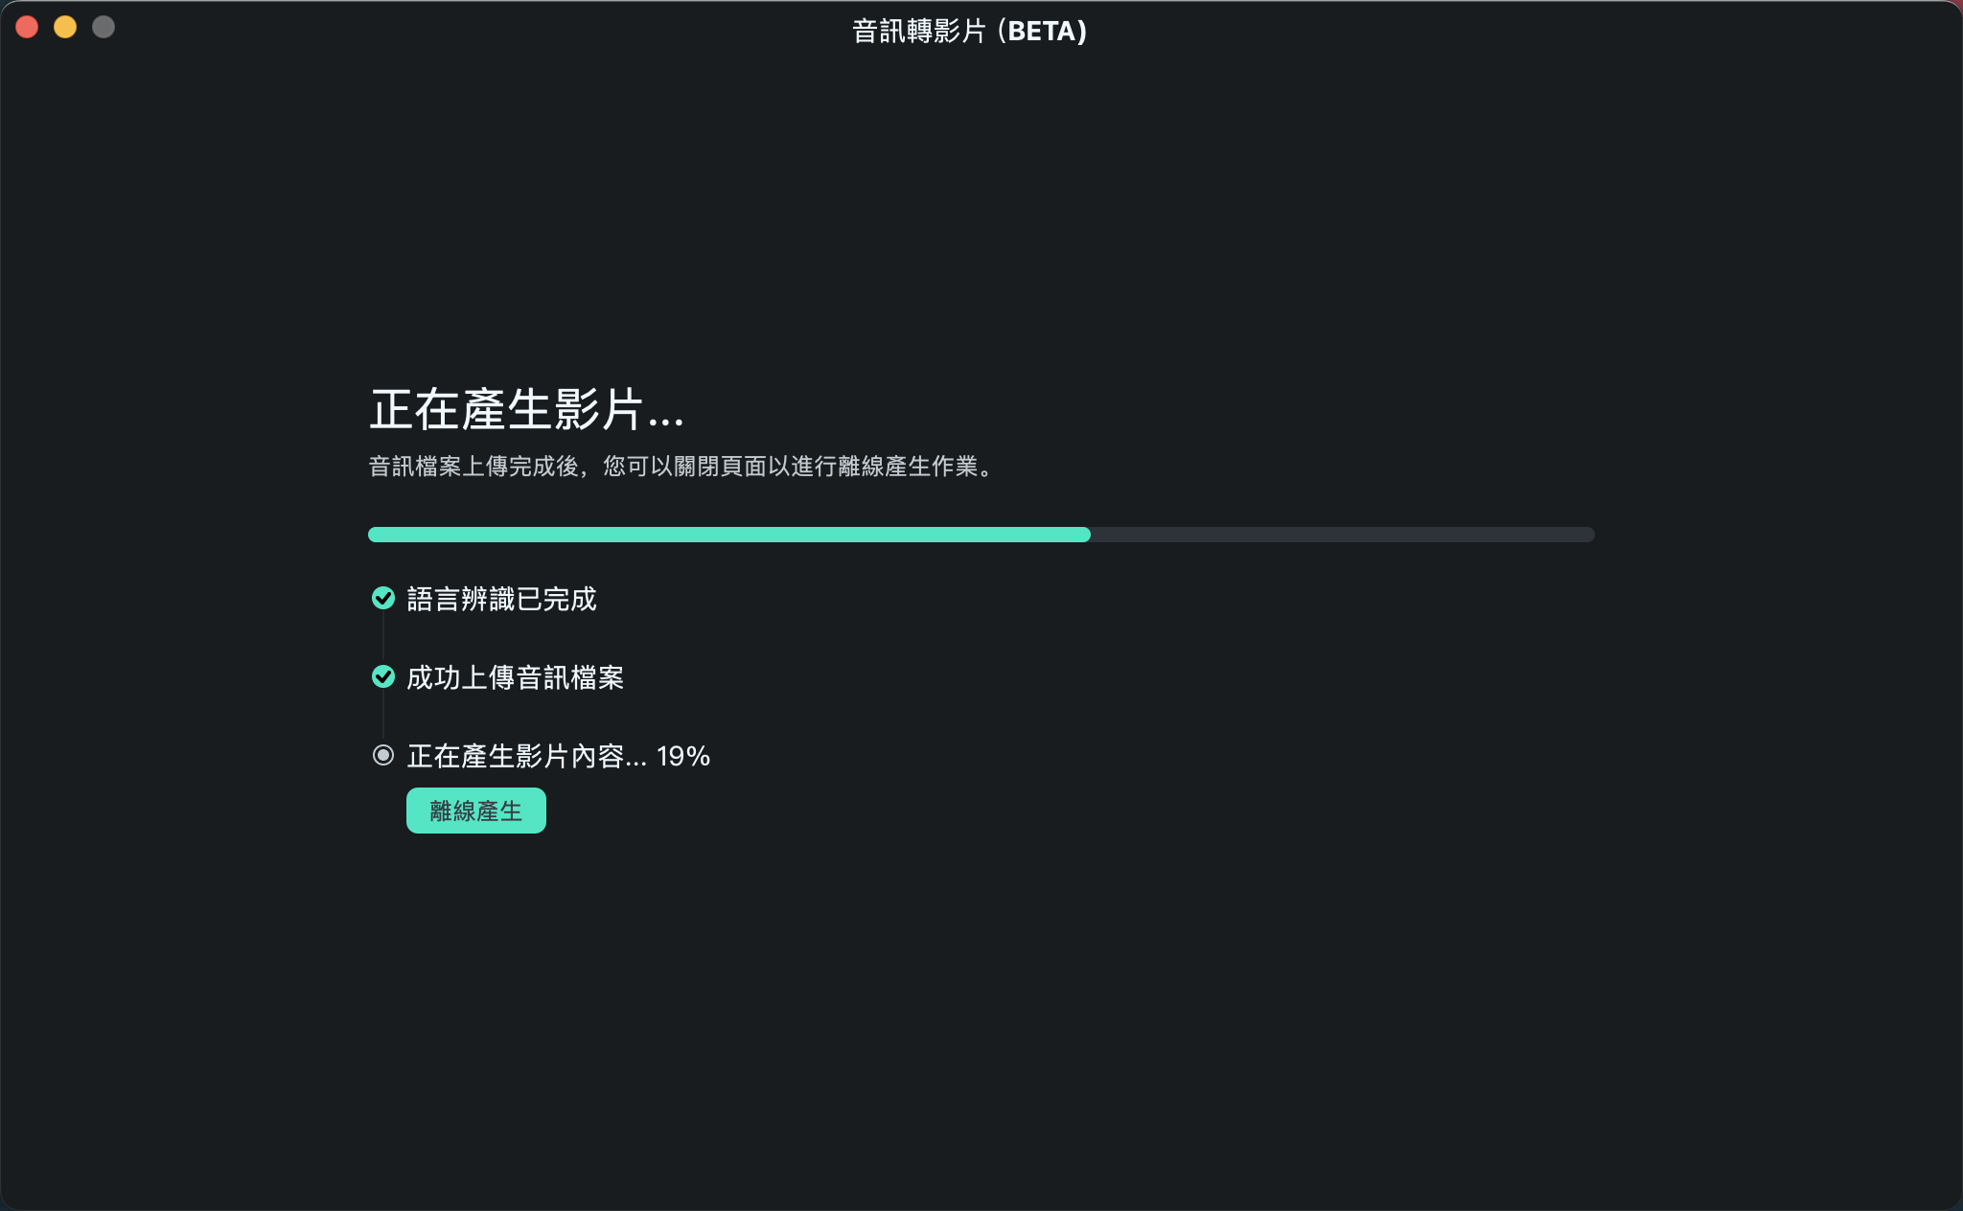This screenshot has width=1963, height=1211.
Task: Select the 成功上傳音訊檔案 status text
Action: point(516,677)
